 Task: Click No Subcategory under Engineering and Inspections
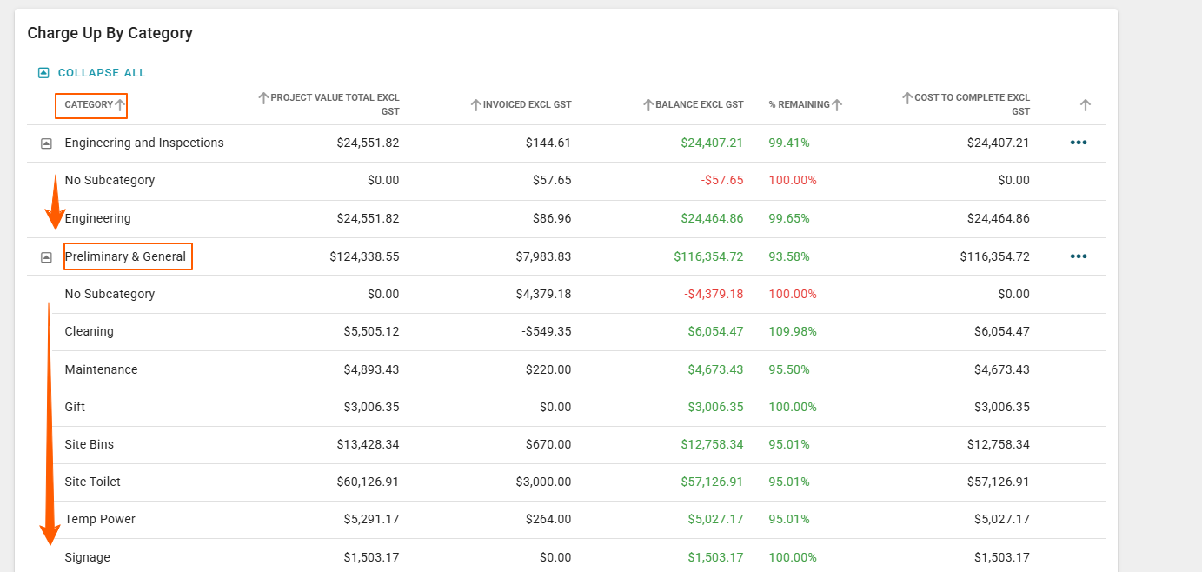click(110, 180)
